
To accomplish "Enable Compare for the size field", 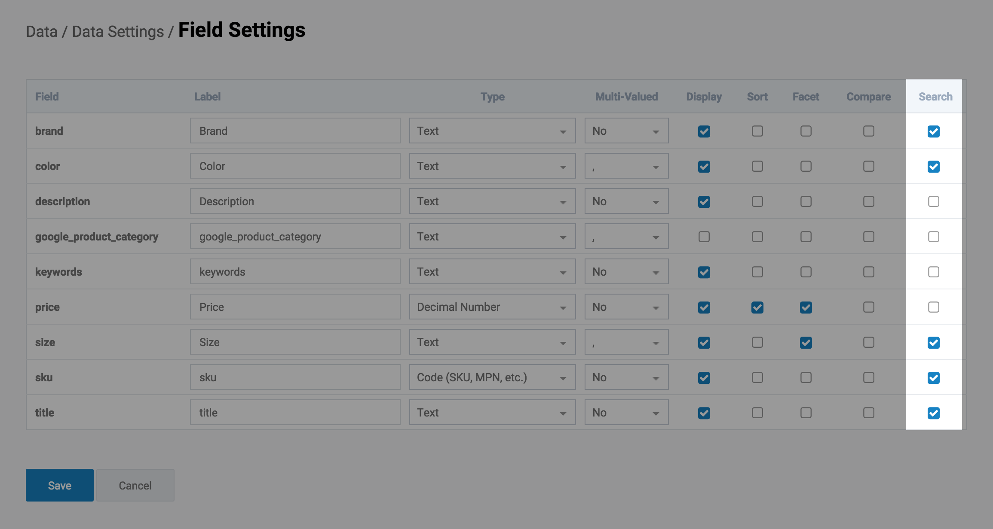I will coord(868,342).
